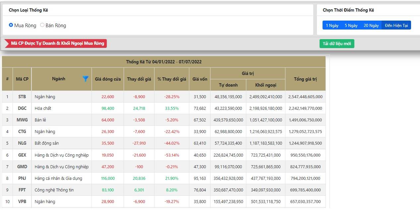Switch to the 20 Ngày period
420x215 pixels.
click(x=371, y=25)
